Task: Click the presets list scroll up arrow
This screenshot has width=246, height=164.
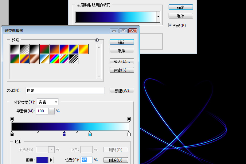Action: (99, 47)
